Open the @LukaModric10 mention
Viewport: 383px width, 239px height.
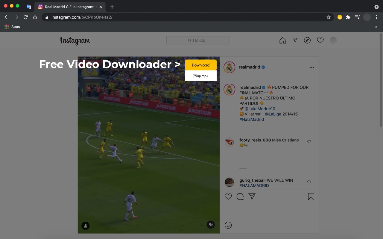point(260,109)
